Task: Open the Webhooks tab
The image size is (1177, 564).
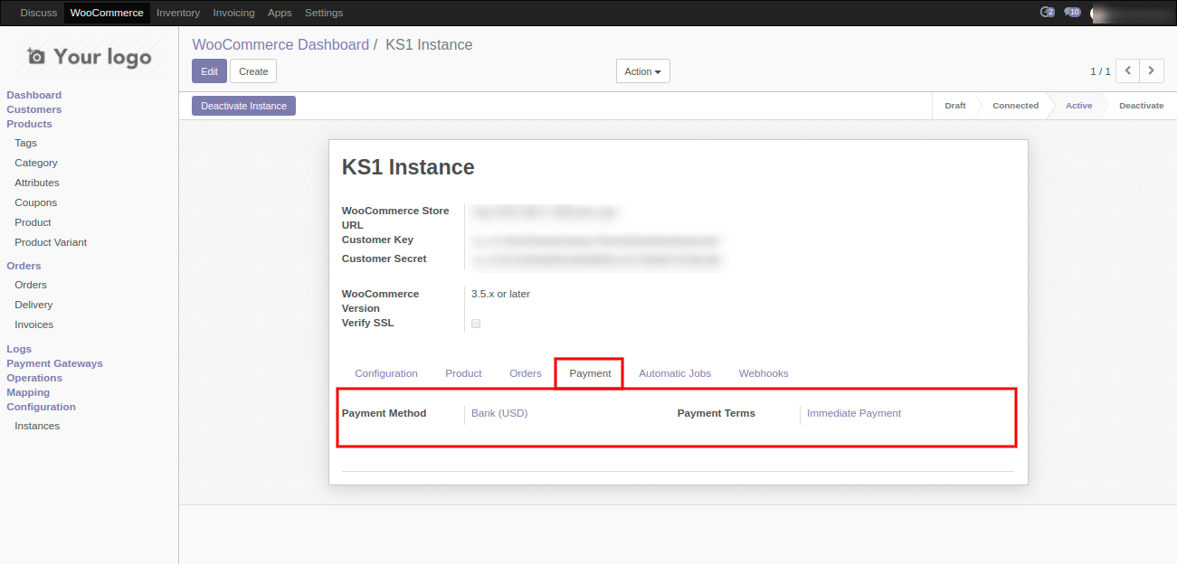Action: (763, 373)
